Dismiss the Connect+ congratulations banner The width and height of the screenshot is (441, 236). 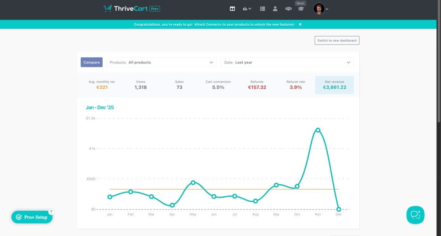click(x=300, y=24)
